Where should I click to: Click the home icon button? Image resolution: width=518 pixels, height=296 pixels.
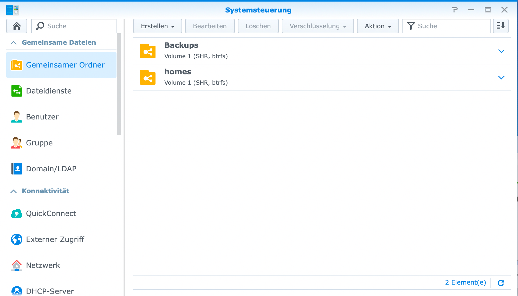[17, 26]
